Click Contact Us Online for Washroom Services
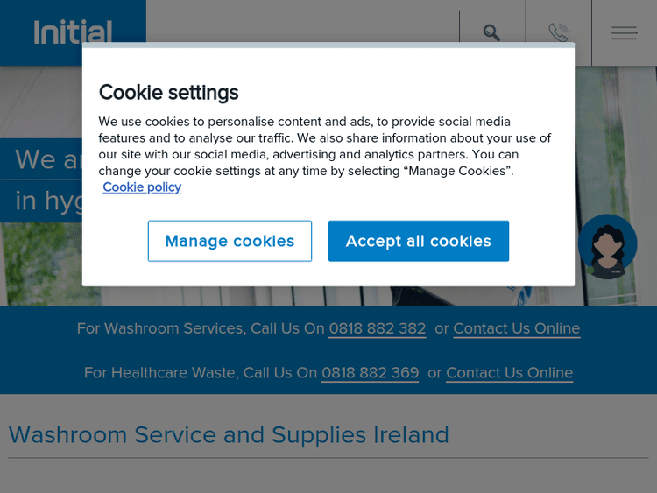The width and height of the screenshot is (657, 493). tap(516, 328)
